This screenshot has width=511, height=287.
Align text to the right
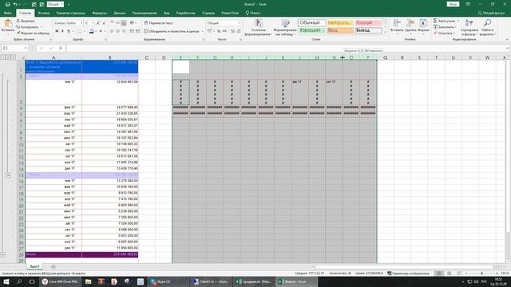click(x=124, y=31)
